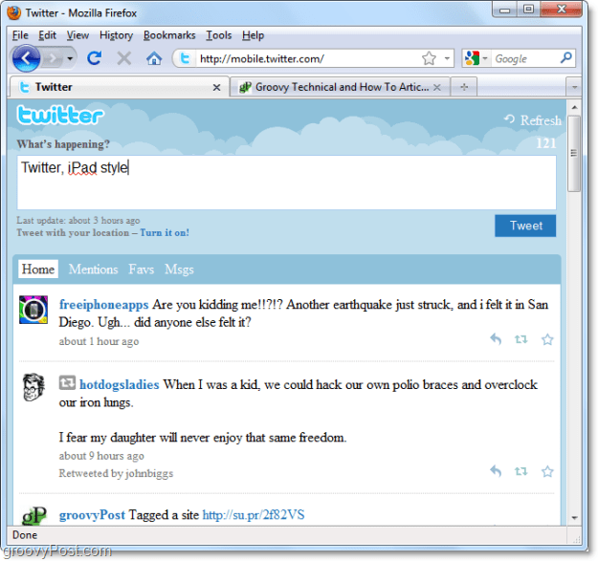Open the su.pr/2f82VS link
This screenshot has height=561, width=598.
pos(254,515)
